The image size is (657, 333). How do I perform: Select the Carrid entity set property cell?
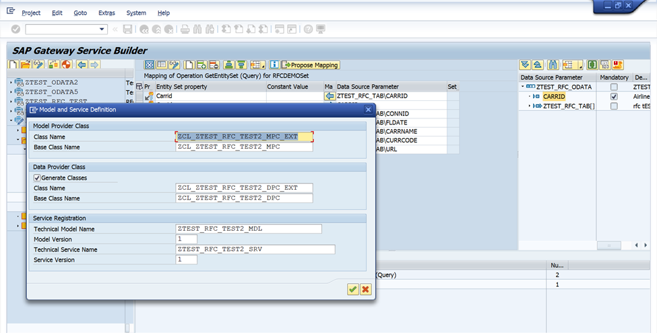coord(210,96)
